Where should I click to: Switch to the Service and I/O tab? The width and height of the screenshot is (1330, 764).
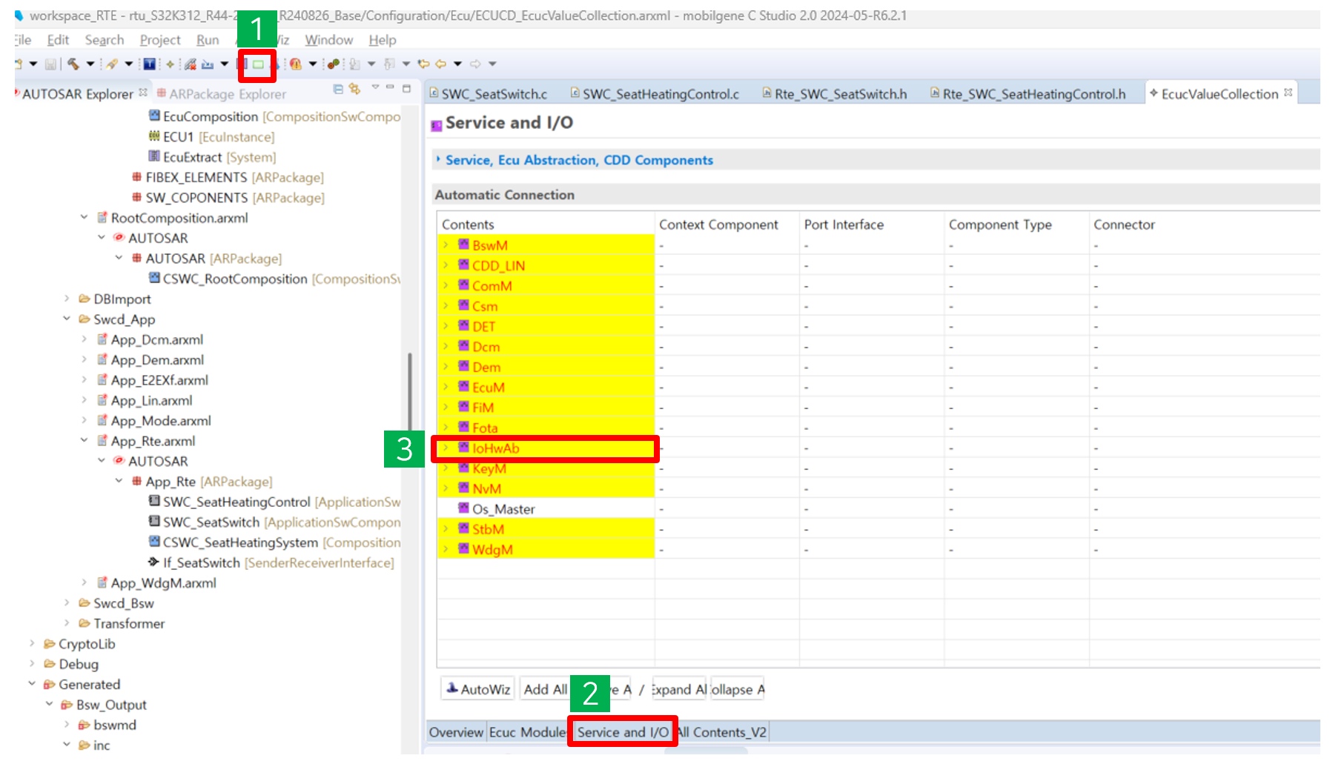tap(622, 732)
